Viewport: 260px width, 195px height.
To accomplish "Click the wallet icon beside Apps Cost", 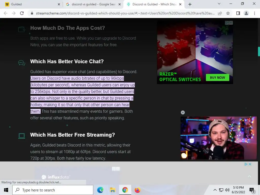I will (x=22, y=29).
